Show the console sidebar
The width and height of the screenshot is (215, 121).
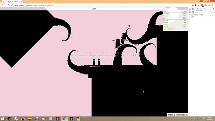[x=190, y=12]
